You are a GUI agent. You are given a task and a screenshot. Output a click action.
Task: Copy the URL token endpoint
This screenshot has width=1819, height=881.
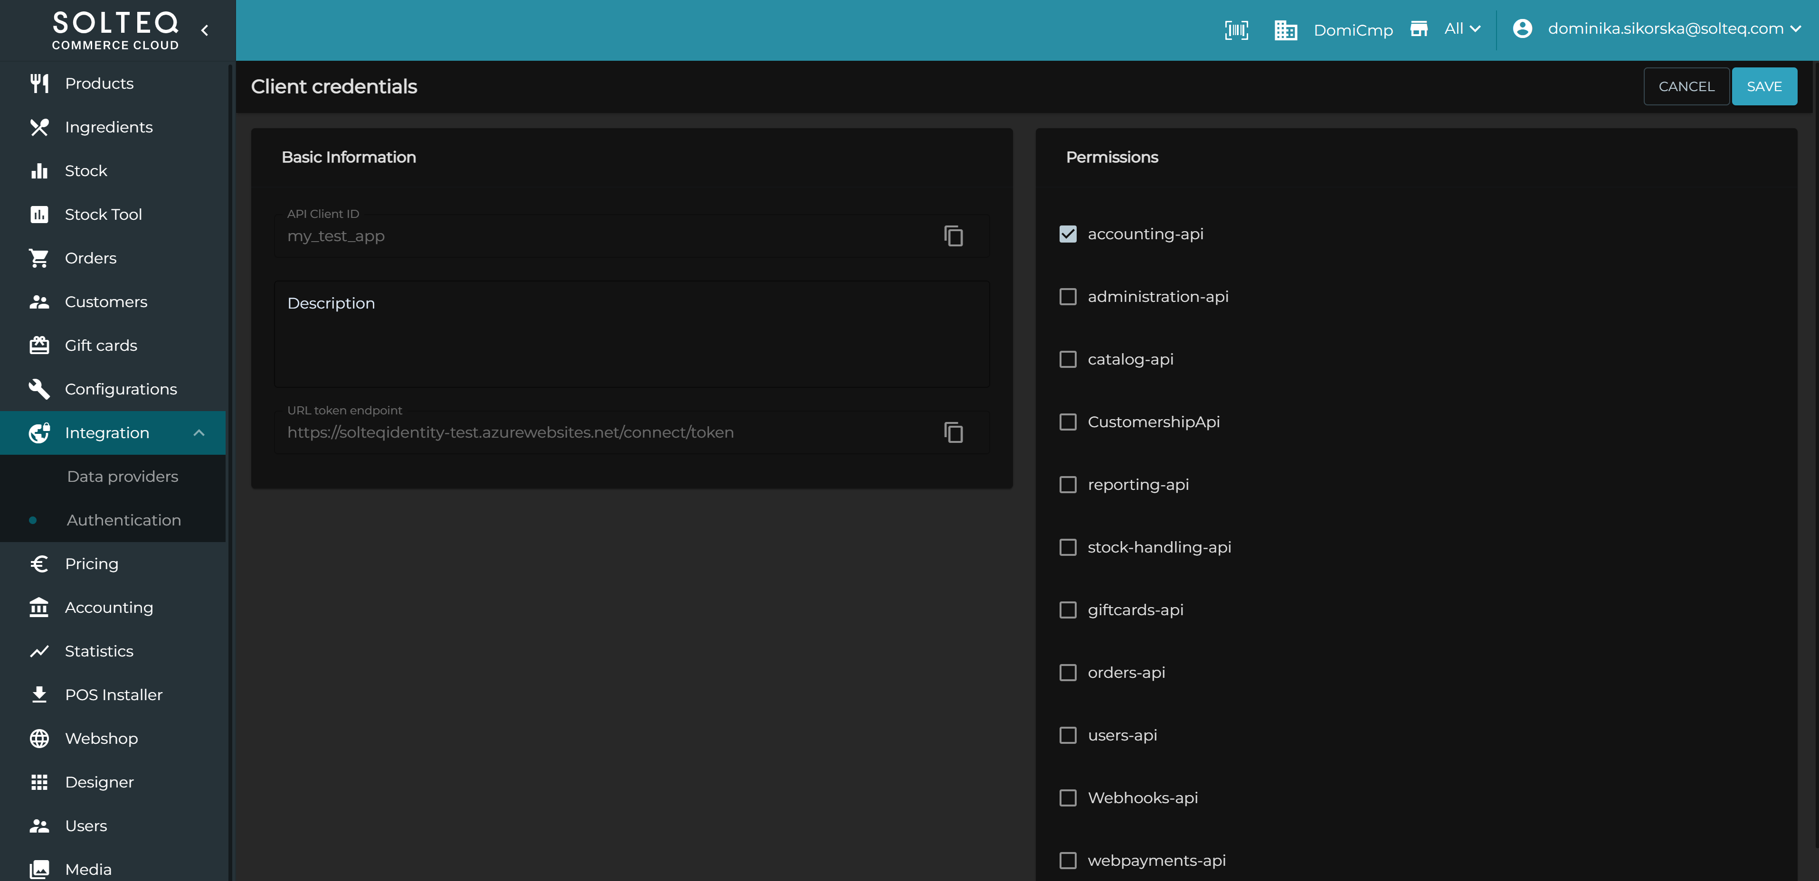click(953, 432)
